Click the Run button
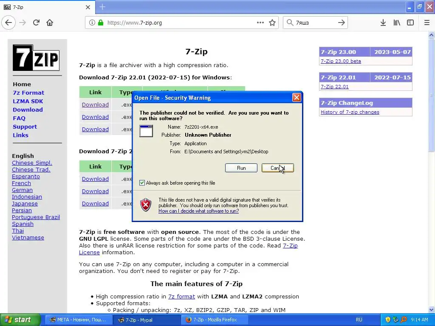Viewport: 435px width, 326px height. [241, 168]
